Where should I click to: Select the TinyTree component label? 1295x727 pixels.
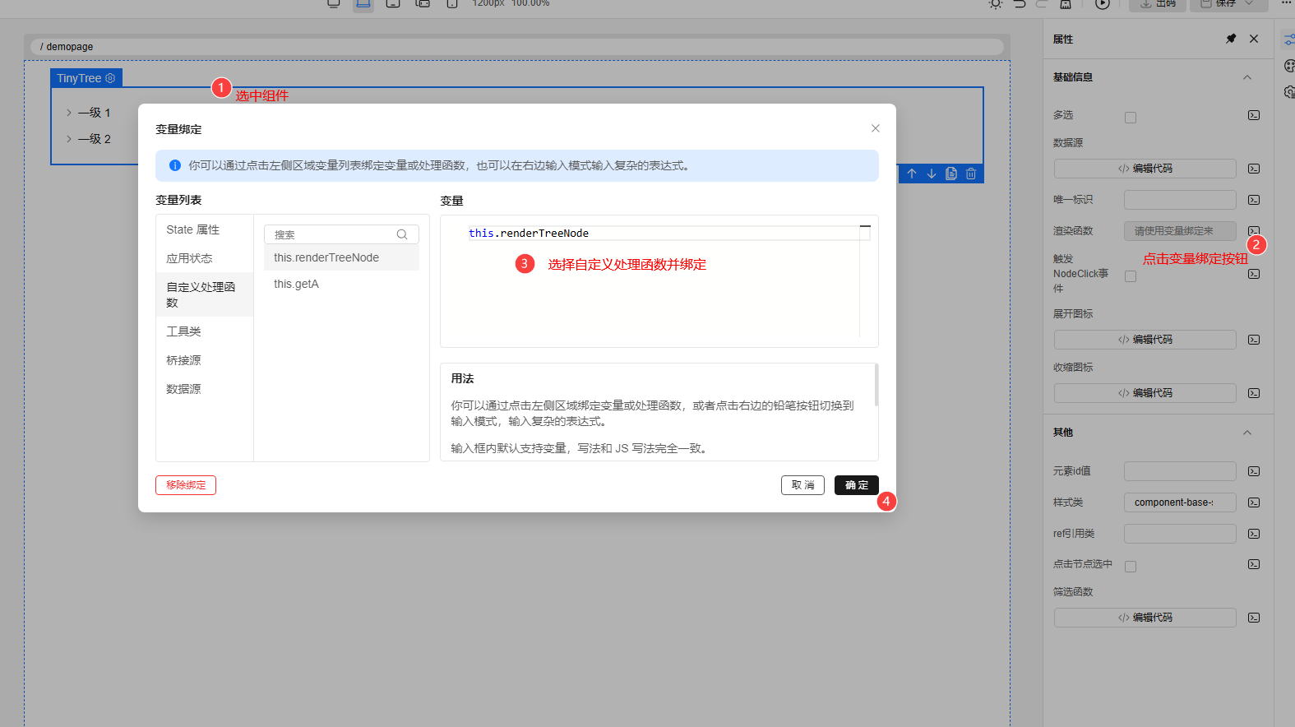pyautogui.click(x=79, y=78)
